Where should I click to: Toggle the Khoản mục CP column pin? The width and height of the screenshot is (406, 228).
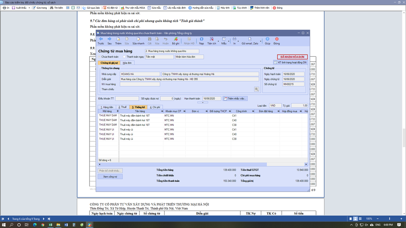(x=184, y=111)
